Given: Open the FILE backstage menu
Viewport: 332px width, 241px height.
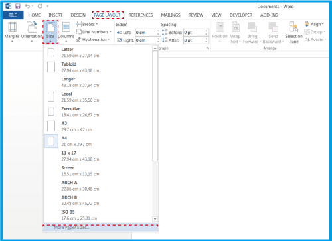Looking at the screenshot, I should pyautogui.click(x=13, y=15).
